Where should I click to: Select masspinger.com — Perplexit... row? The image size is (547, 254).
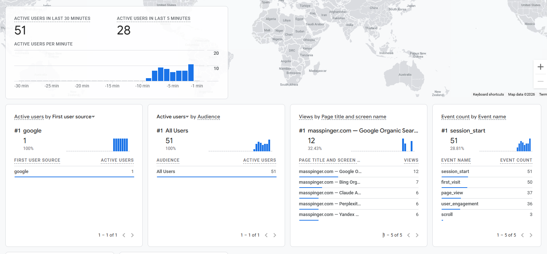[359, 204]
